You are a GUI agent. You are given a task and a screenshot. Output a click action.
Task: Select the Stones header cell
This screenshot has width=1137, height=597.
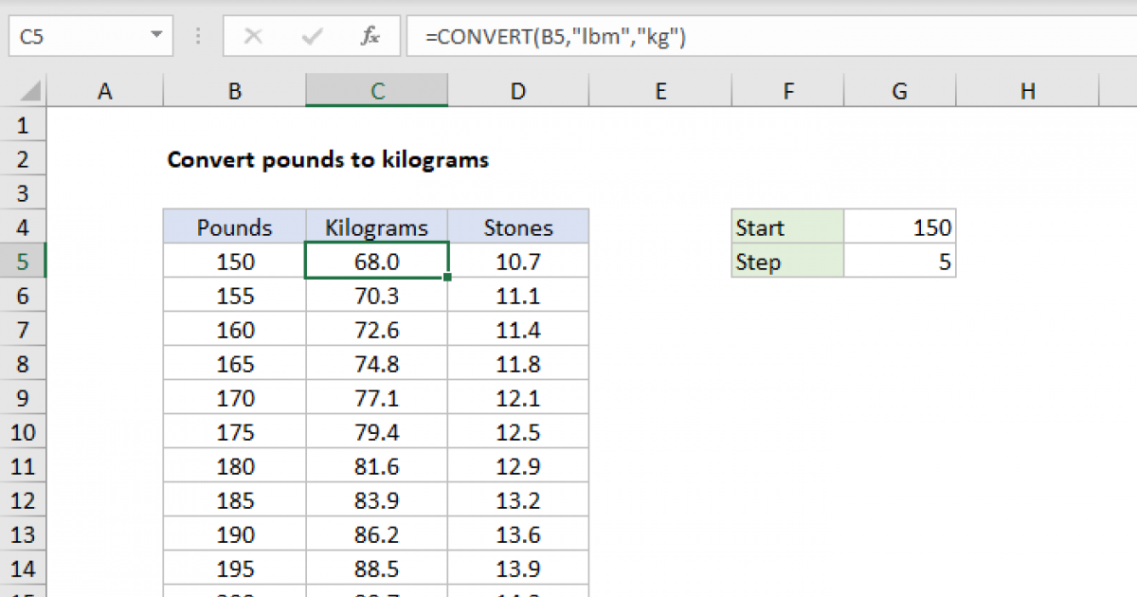(517, 226)
